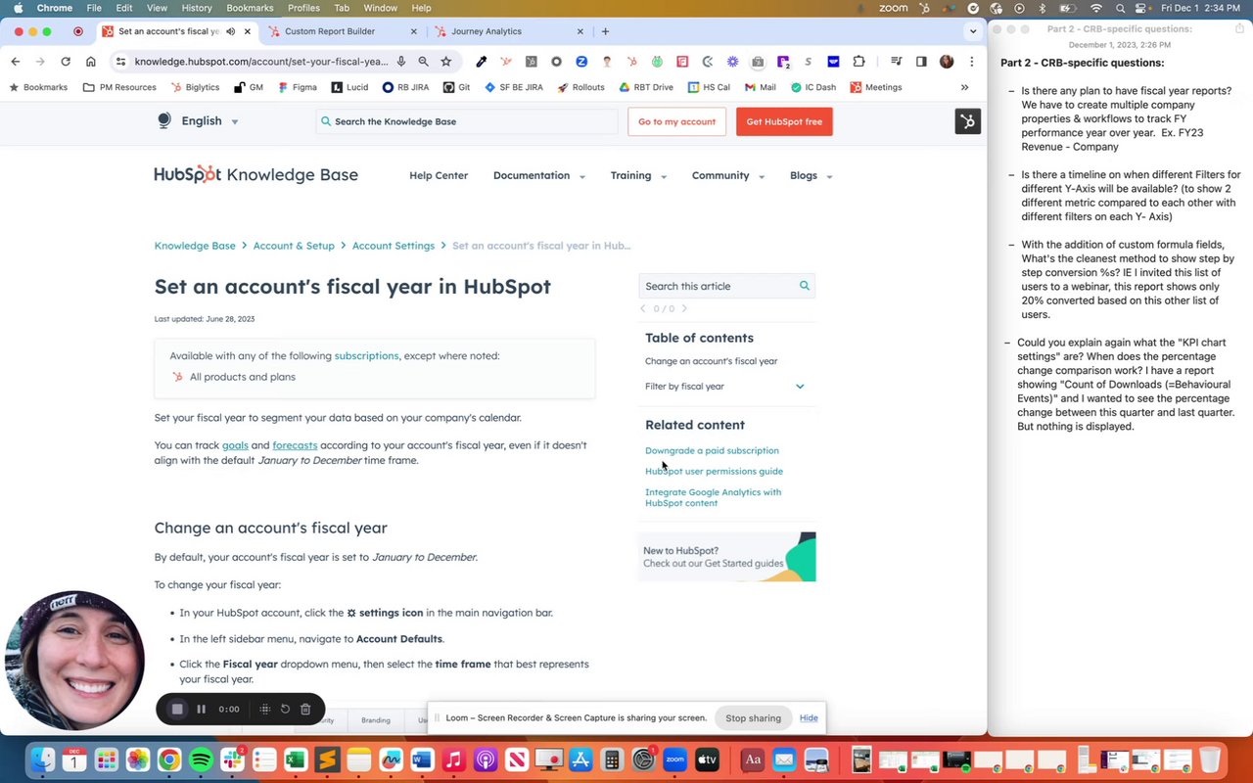This screenshot has height=783, width=1253.
Task: Switch to the Custom Report Builder tab
Action: pos(344,31)
